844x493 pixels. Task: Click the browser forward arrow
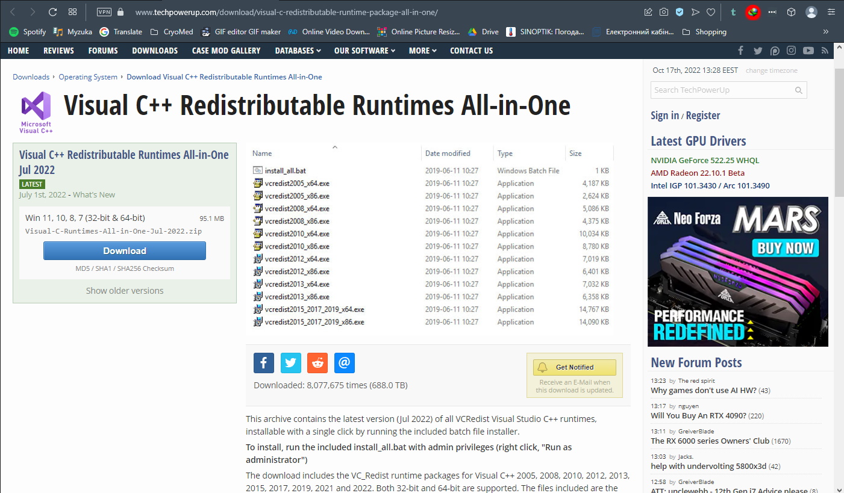33,12
